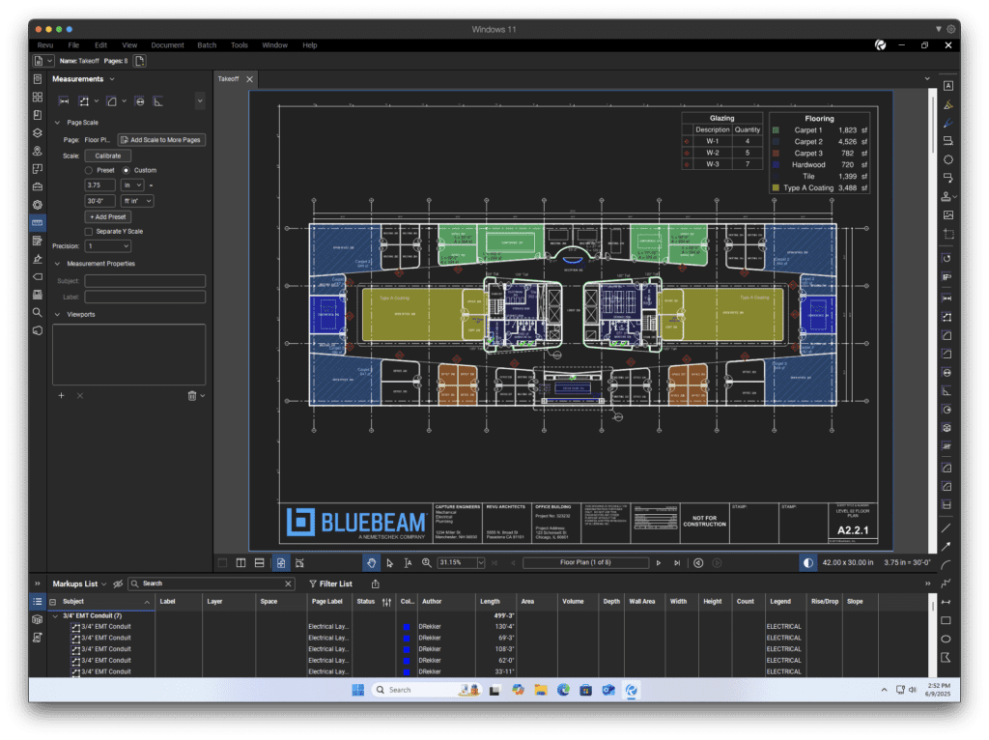Switch to the Select tool arrow

pyautogui.click(x=389, y=562)
